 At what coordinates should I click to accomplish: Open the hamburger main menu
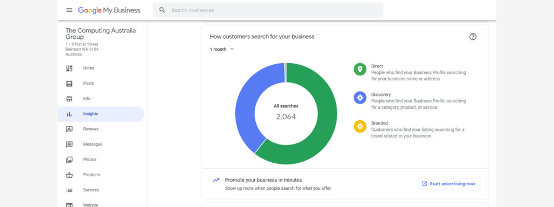69,10
